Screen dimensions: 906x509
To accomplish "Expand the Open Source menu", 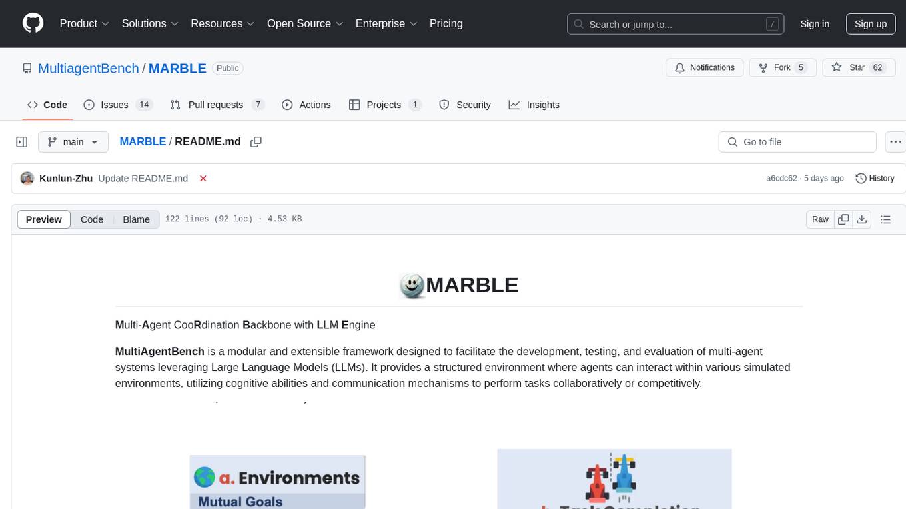I will (x=305, y=23).
